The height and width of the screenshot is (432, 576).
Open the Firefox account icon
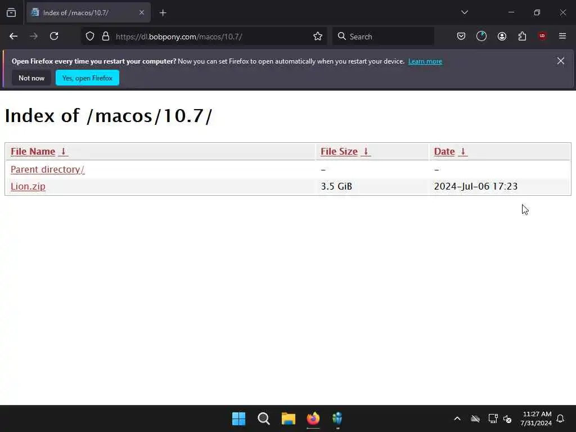tap(502, 36)
